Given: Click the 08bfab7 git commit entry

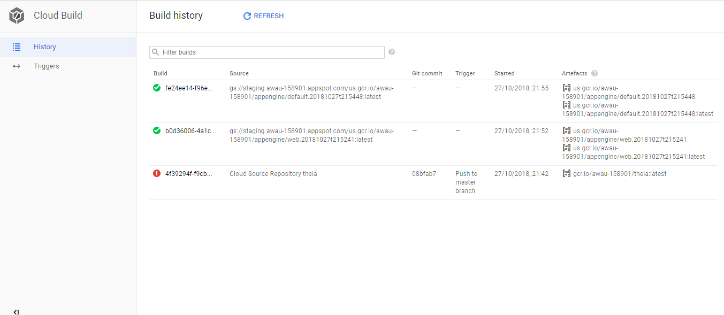Looking at the screenshot, I should [x=424, y=173].
